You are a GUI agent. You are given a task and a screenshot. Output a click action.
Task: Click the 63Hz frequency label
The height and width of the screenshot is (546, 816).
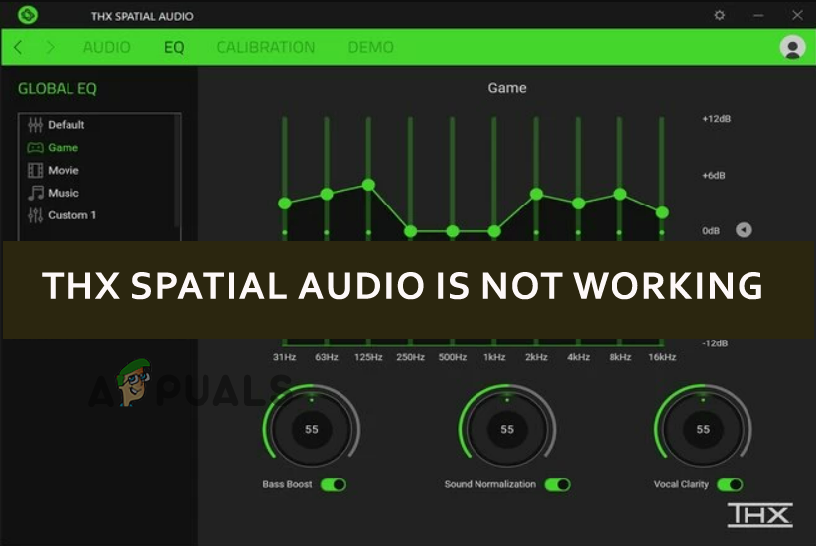[x=327, y=357]
